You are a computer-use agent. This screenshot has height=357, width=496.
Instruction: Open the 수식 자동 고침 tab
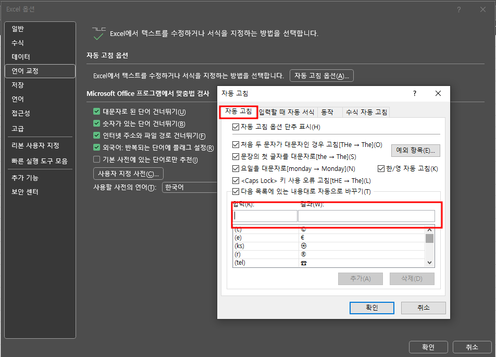pos(366,112)
